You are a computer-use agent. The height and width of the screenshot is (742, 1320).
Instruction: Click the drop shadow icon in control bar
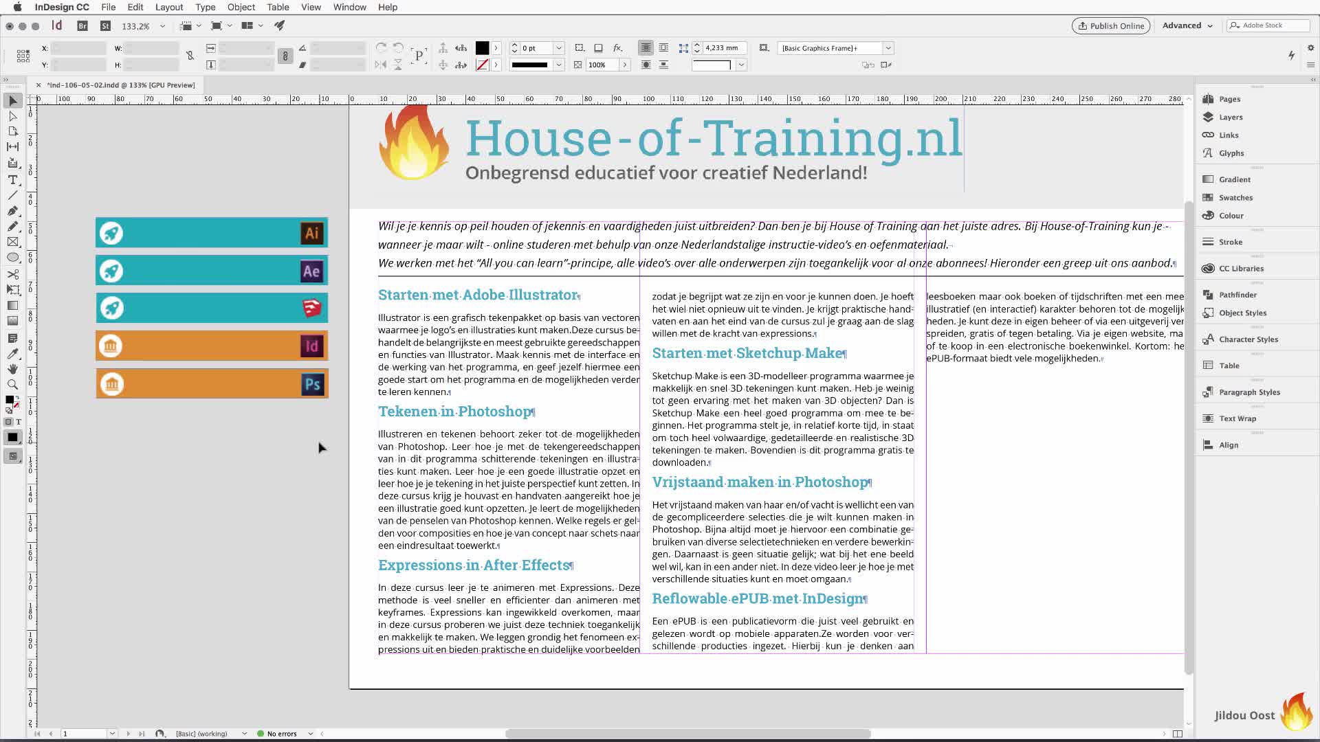598,48
